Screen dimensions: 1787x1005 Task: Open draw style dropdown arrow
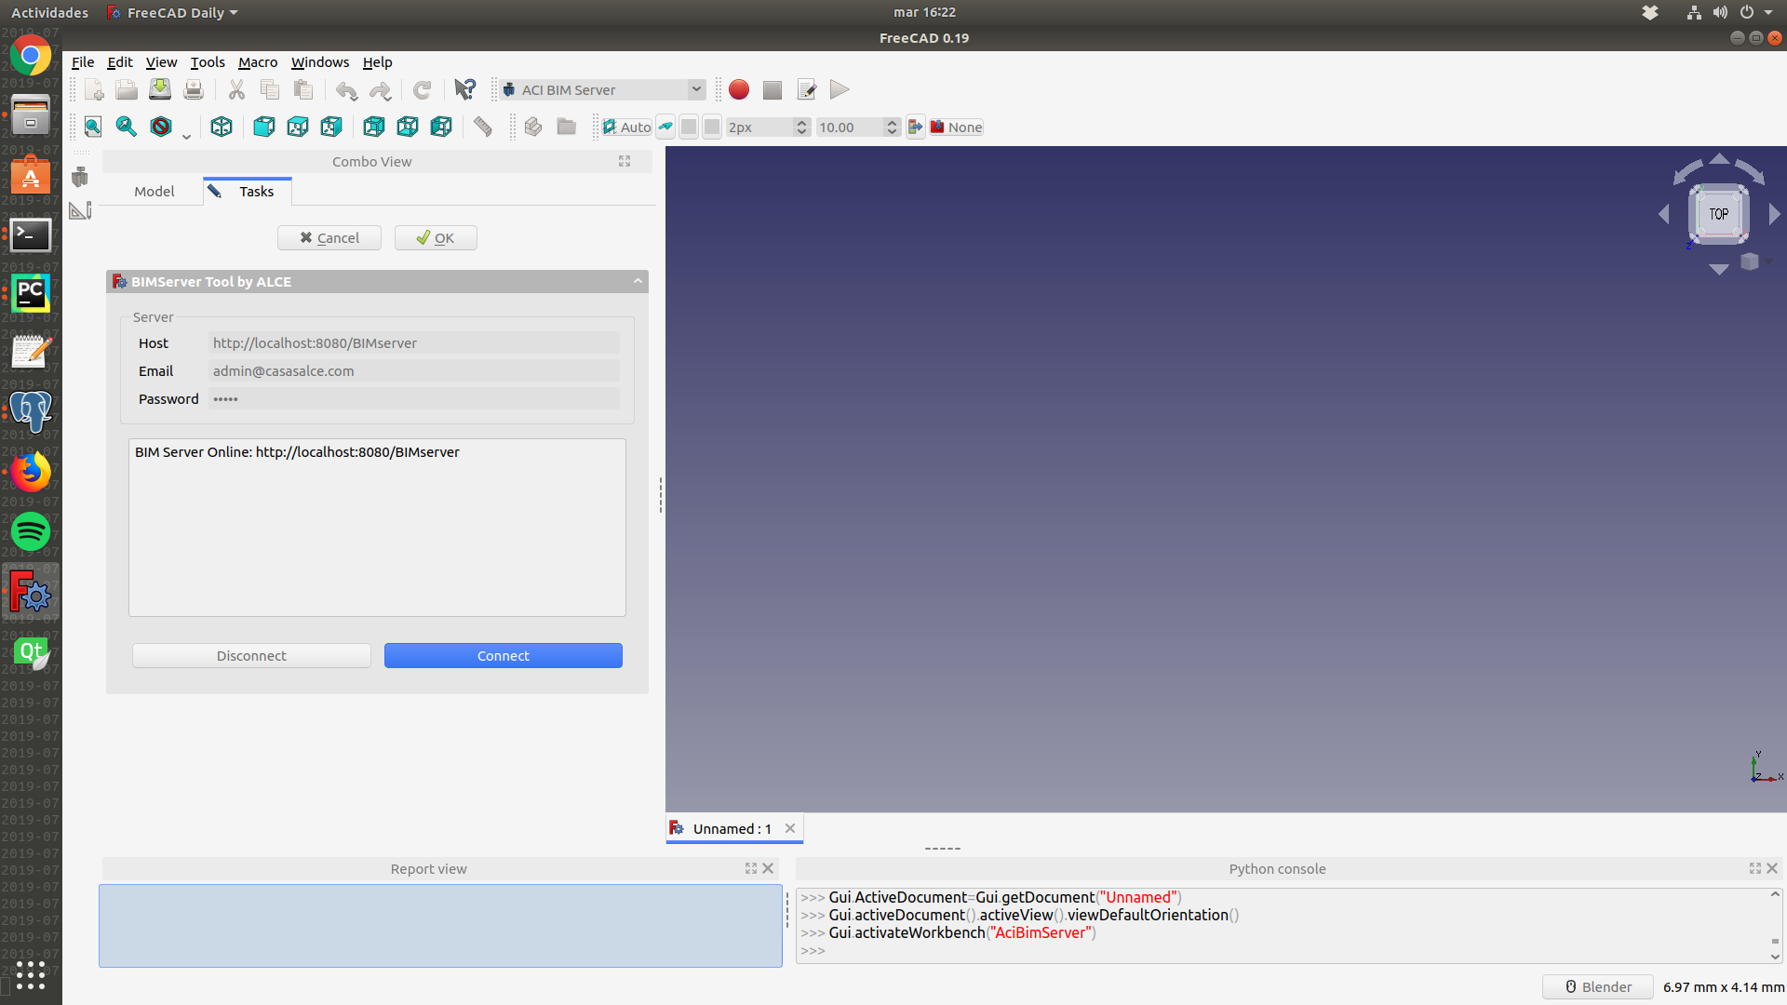point(186,135)
